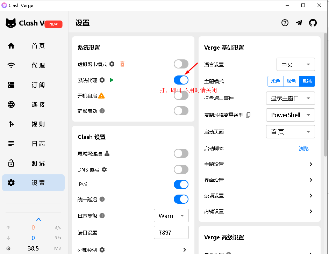The image size is (329, 254).
Task: Select the 深色 dark theme mode
Action: click(291, 81)
